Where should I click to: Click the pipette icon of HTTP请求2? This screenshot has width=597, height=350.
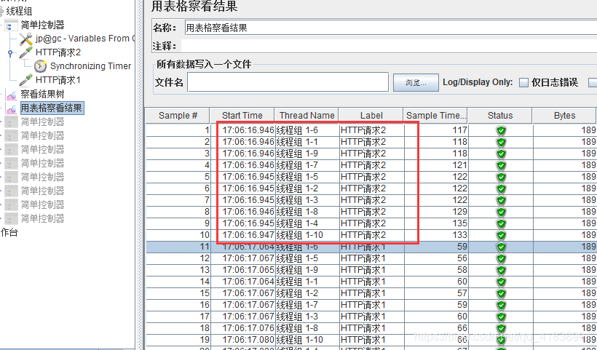pyautogui.click(x=26, y=52)
